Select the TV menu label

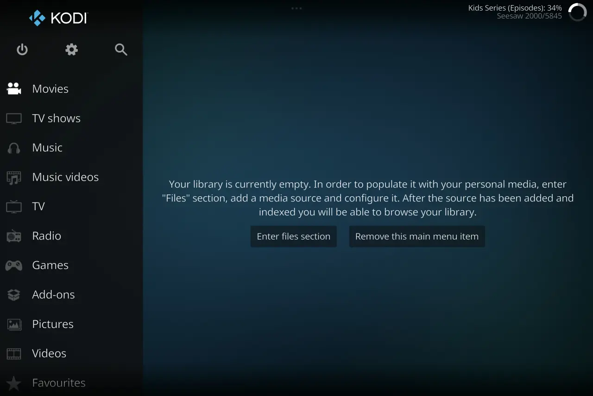click(x=38, y=207)
